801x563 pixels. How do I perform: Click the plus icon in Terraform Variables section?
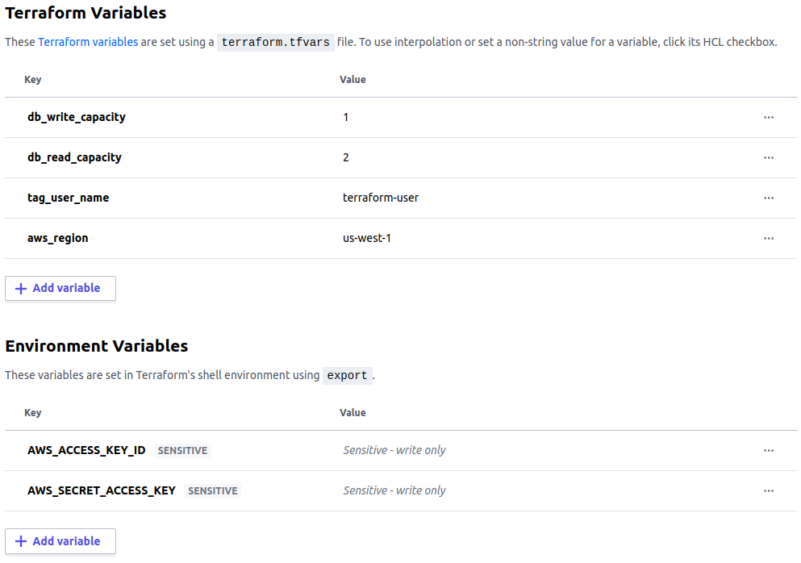(x=20, y=288)
